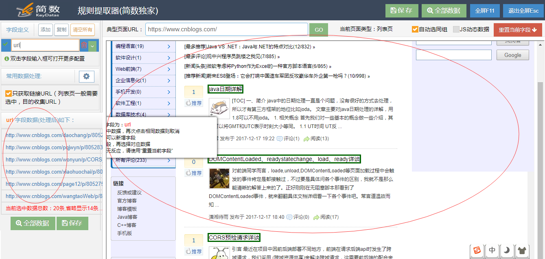This screenshot has width=545, height=259.
Task: Expand the 所有评论(233) arrow
Action: coord(169,160)
